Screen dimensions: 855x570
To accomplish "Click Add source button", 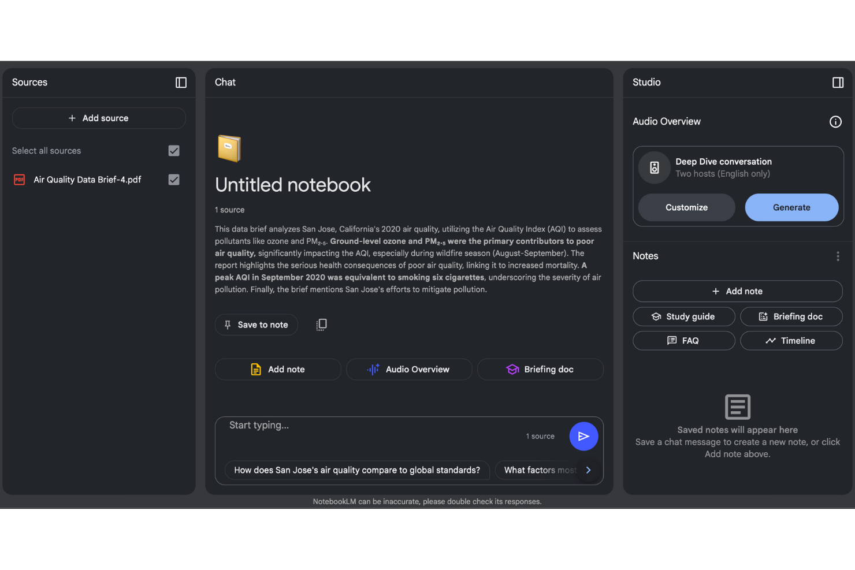I will pyautogui.click(x=99, y=118).
